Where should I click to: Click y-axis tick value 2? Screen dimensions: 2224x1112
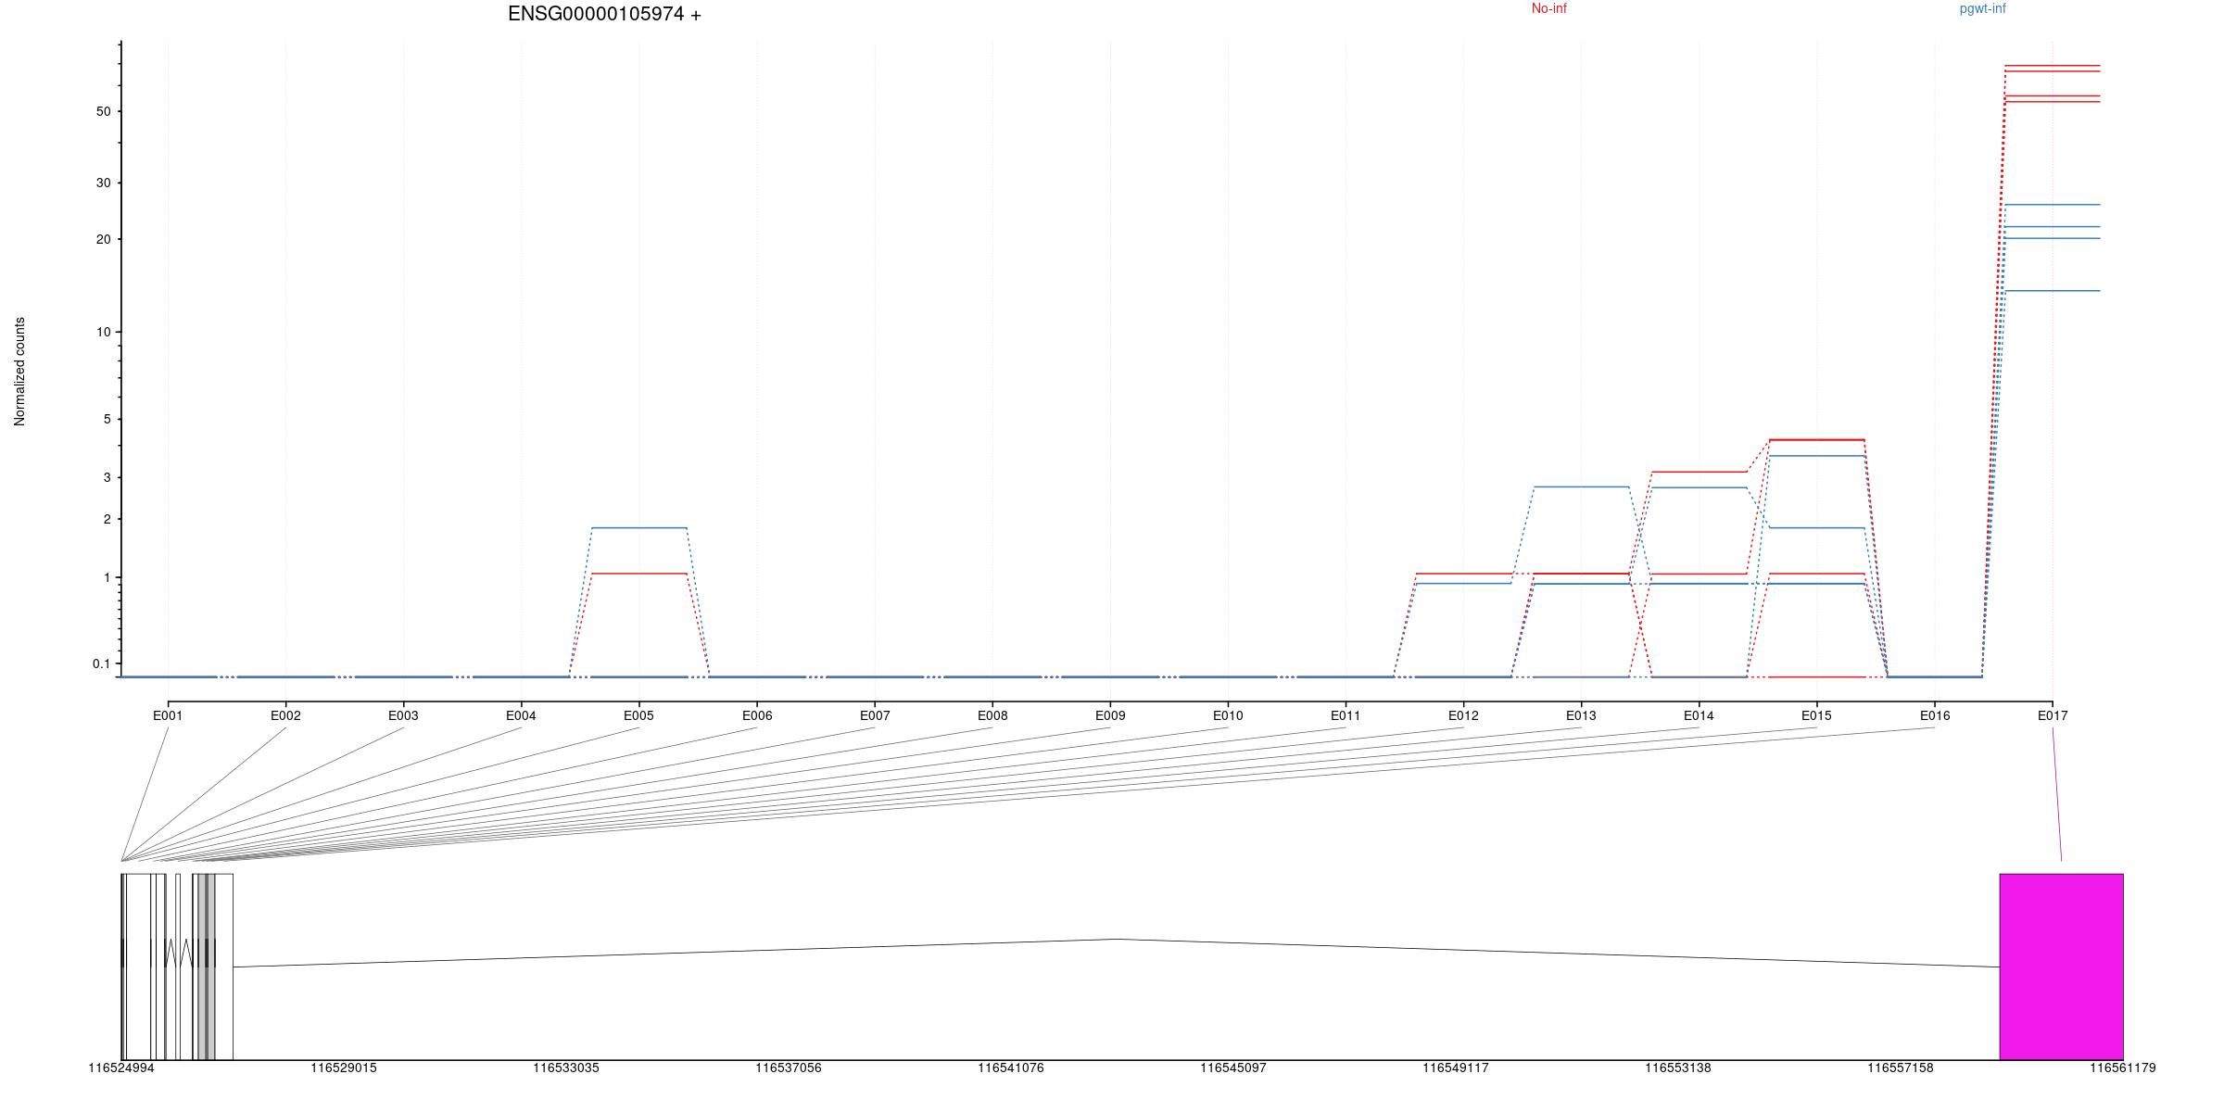pos(107,519)
